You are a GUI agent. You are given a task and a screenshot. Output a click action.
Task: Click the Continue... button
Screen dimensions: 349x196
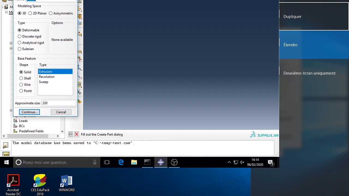pyautogui.click(x=29, y=112)
